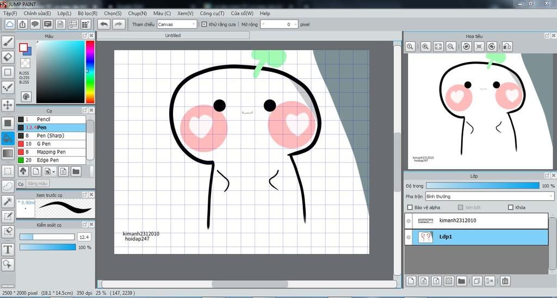The height and width of the screenshot is (298, 557).
Task: Expand the brush add dropdown arrow
Action: coord(54,172)
